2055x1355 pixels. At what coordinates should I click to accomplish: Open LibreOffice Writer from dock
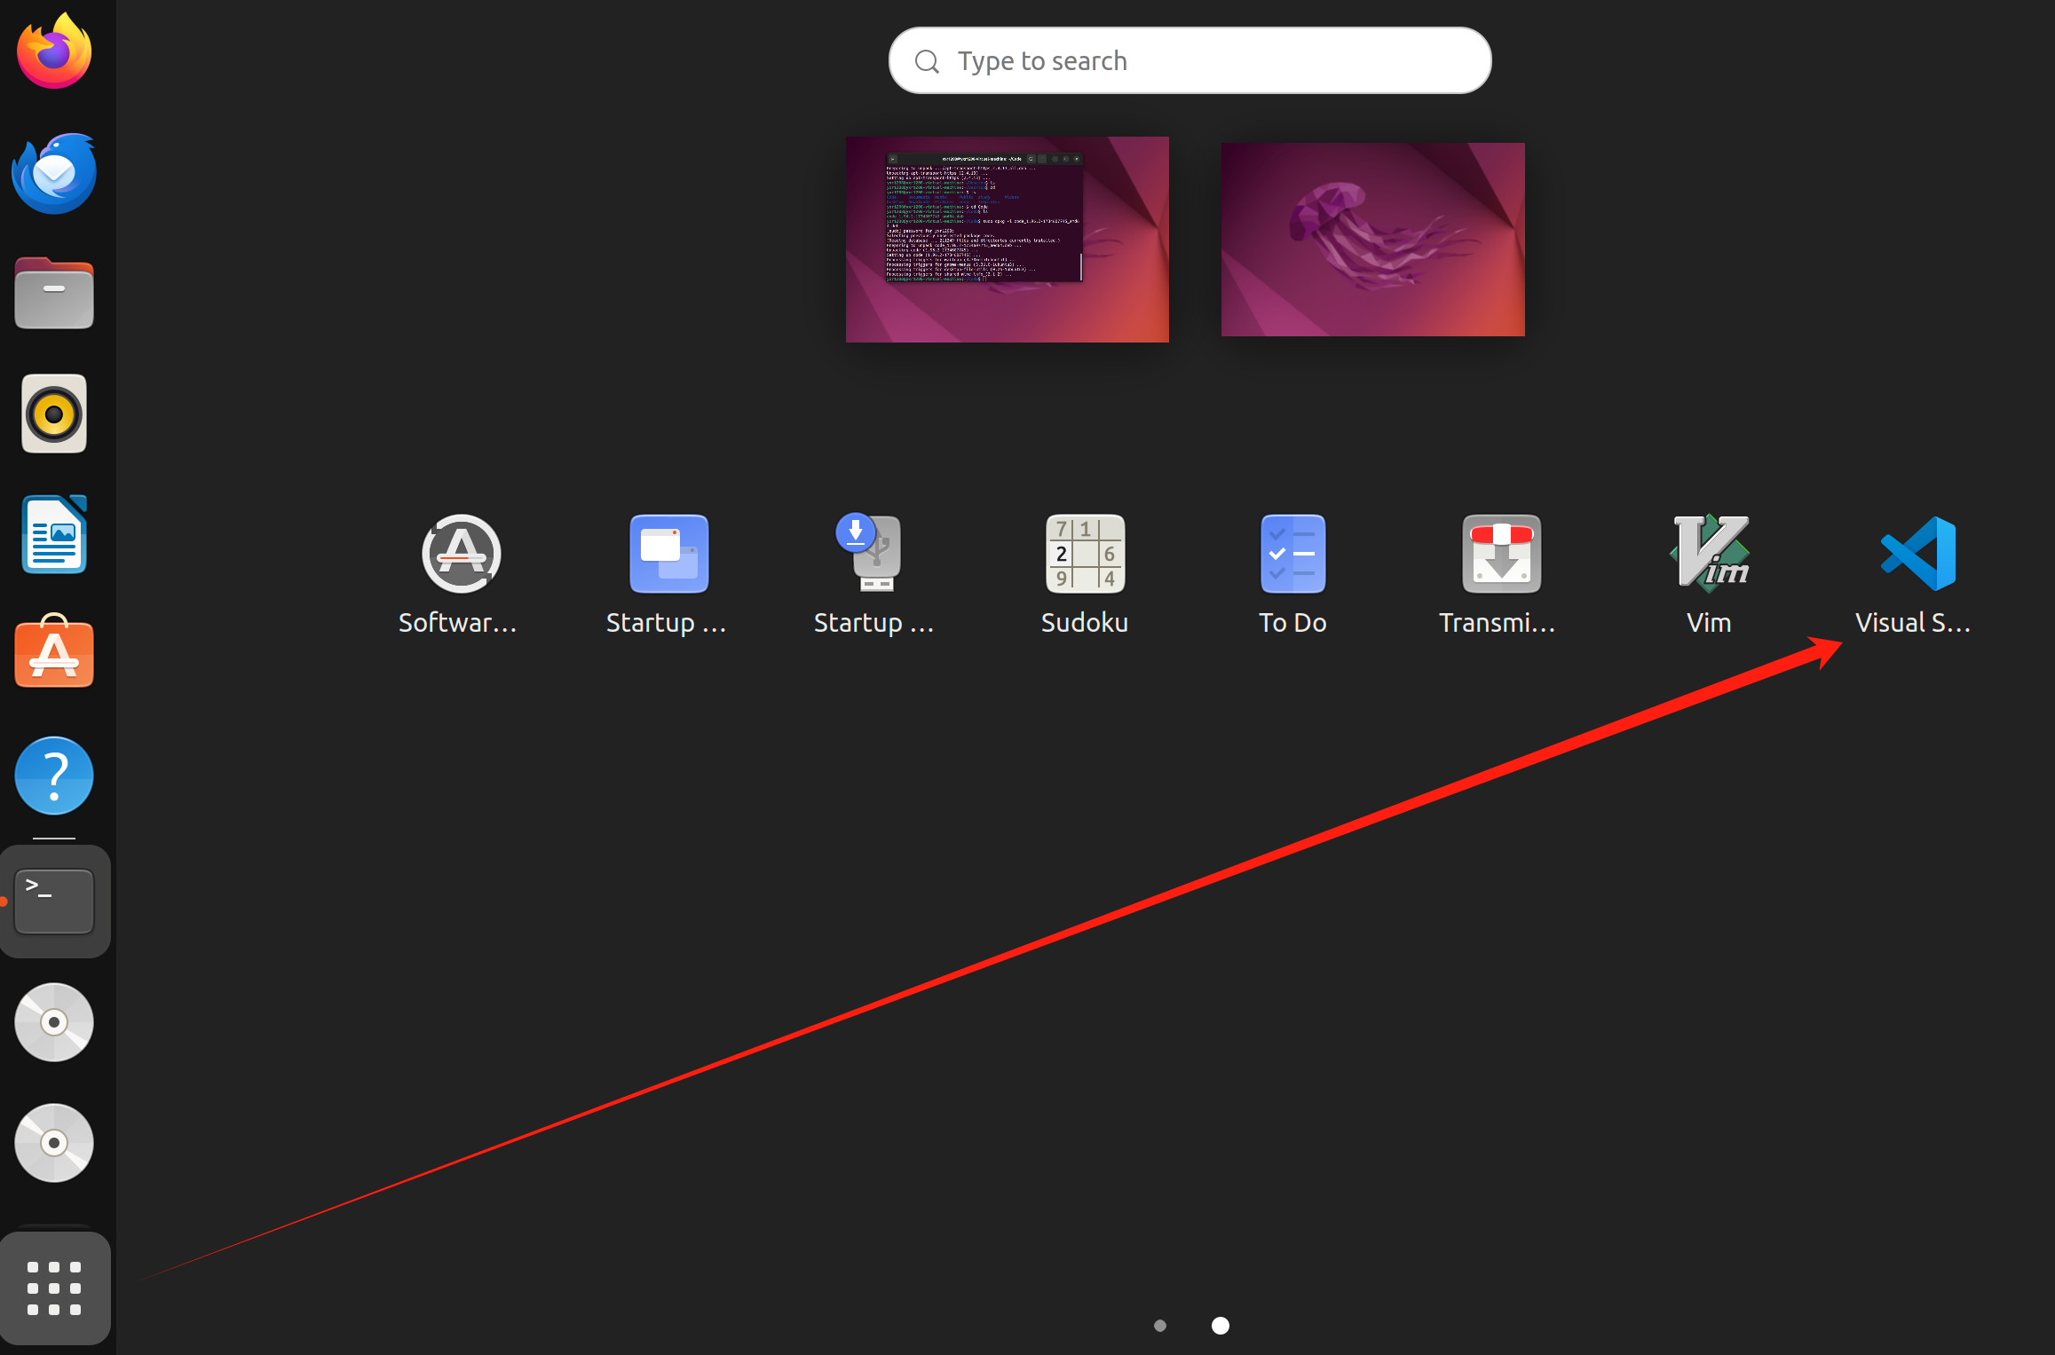click(54, 535)
